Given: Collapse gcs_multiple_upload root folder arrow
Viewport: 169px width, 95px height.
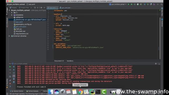Looking at the screenshot, I should (10, 10).
